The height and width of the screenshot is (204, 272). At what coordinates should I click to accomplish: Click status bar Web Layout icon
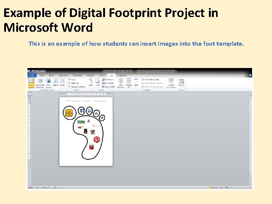(x=216, y=187)
